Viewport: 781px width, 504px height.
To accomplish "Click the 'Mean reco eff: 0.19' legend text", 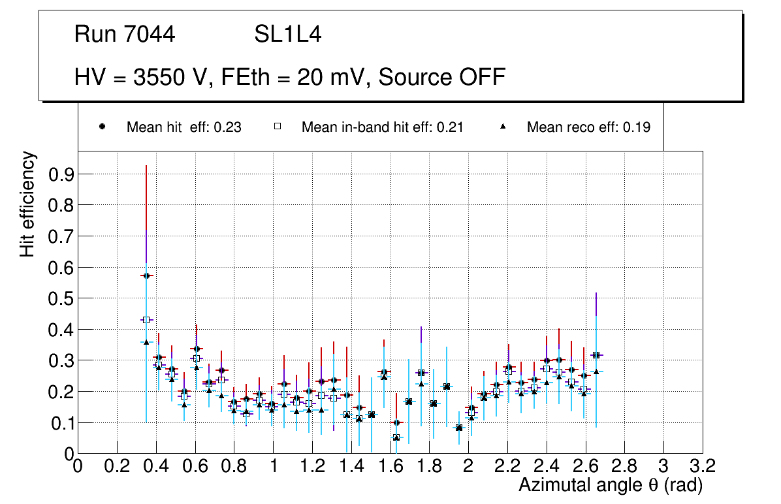I will click(588, 127).
